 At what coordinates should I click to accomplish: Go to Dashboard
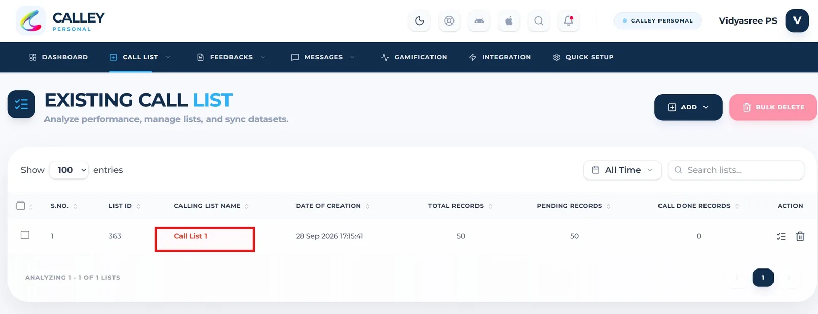coord(58,57)
